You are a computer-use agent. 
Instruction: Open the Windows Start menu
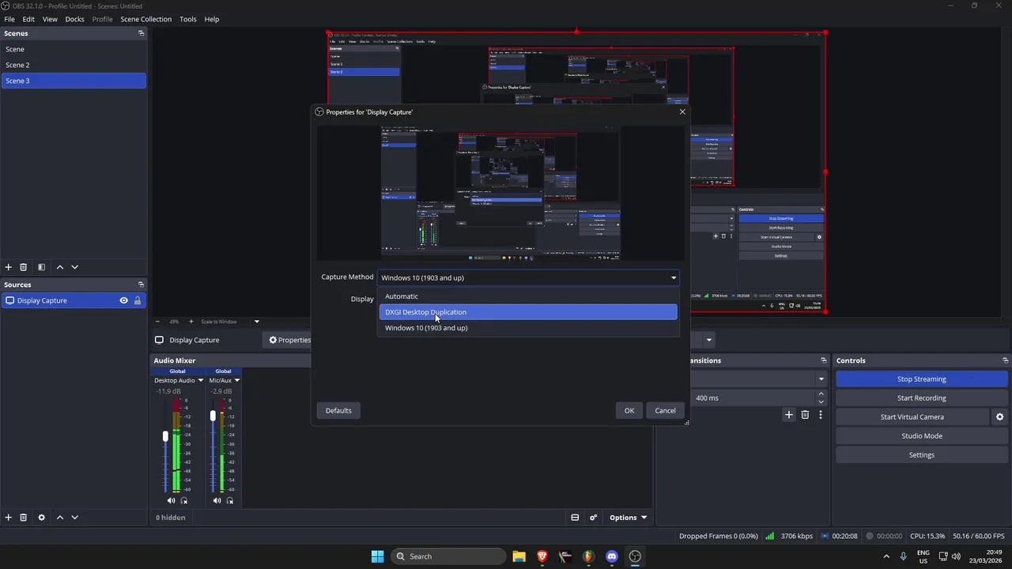tap(377, 556)
